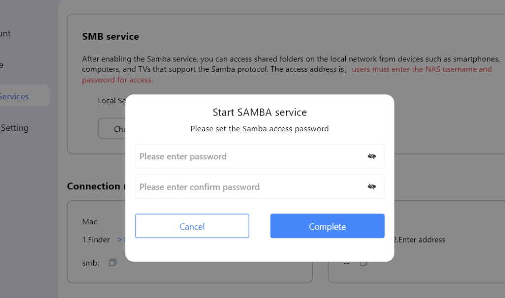Go to the Setting sidebar item
505x298 pixels.
pos(16,128)
